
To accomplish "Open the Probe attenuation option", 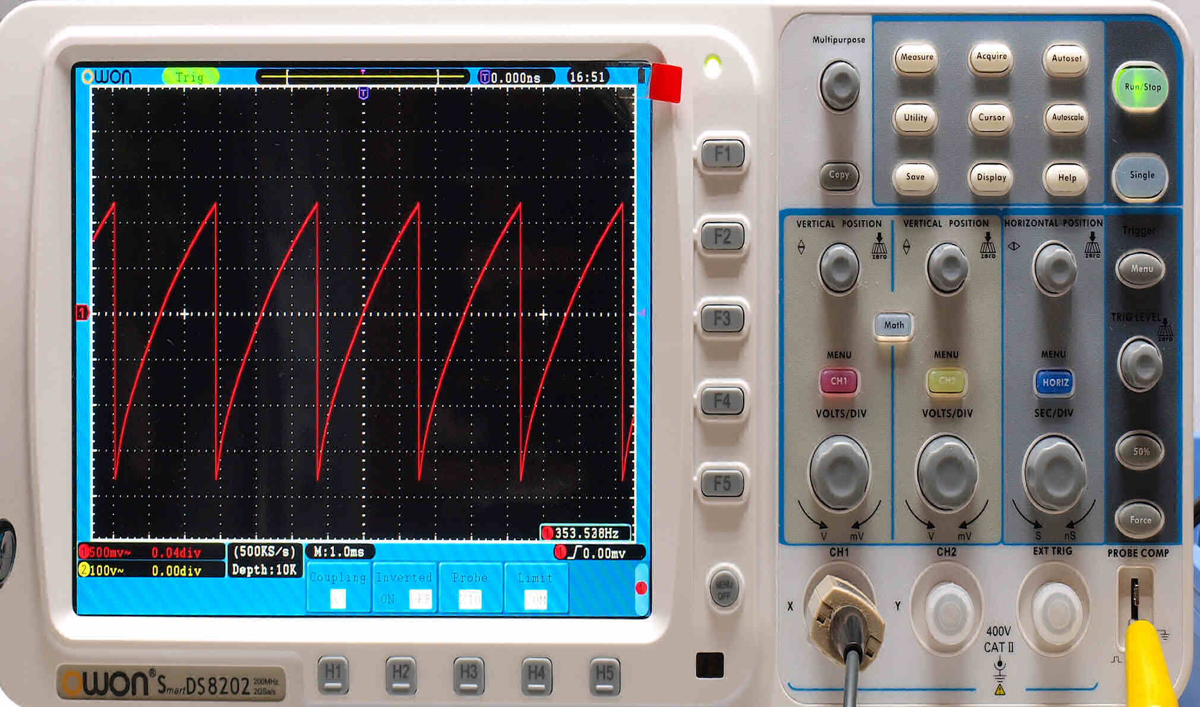I will tap(470, 588).
